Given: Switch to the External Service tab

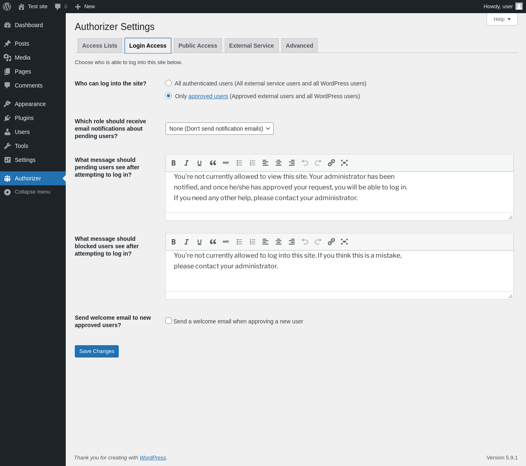Looking at the screenshot, I should coord(251,46).
